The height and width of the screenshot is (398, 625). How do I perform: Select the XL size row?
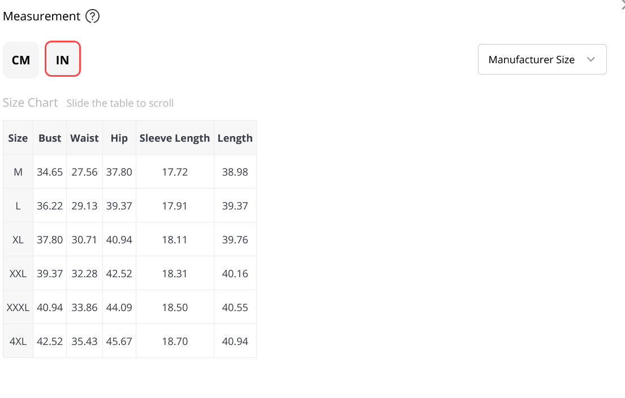[x=130, y=239]
